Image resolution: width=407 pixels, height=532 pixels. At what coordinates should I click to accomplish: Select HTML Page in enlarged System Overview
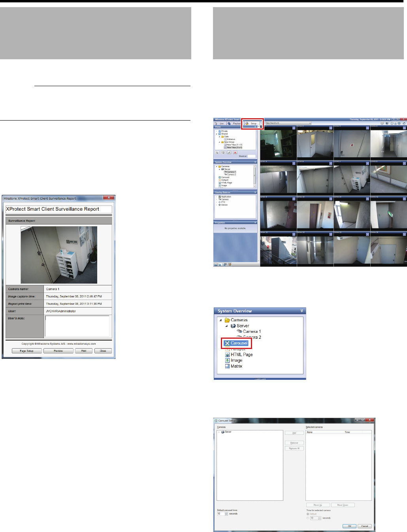tap(239, 355)
